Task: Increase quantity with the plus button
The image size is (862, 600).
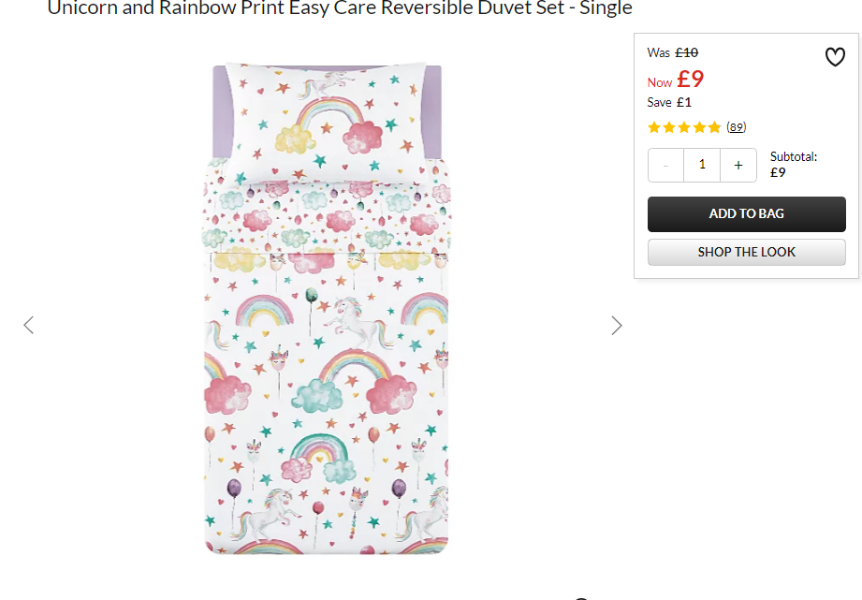Action: coord(738,165)
